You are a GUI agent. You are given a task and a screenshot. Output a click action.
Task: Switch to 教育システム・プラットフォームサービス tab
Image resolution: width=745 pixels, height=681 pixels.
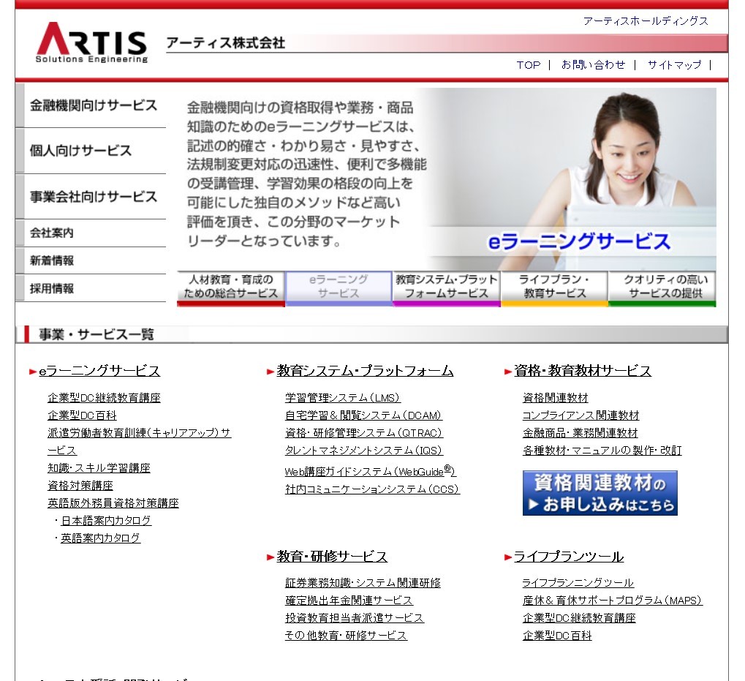(446, 288)
